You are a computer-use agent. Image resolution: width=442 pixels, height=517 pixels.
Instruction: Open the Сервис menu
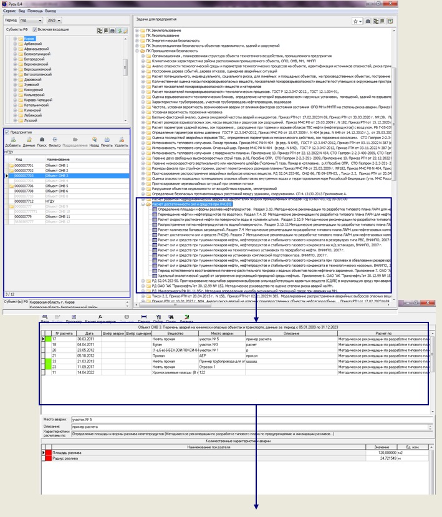9,11
